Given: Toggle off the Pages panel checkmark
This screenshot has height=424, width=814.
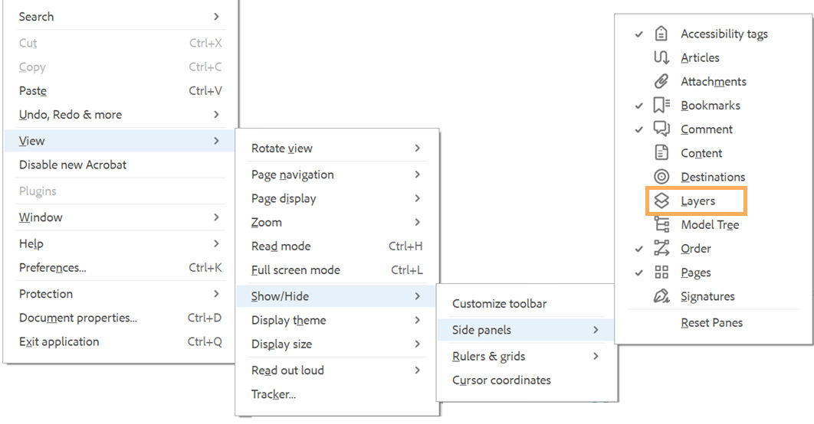Looking at the screenshot, I should 639,272.
